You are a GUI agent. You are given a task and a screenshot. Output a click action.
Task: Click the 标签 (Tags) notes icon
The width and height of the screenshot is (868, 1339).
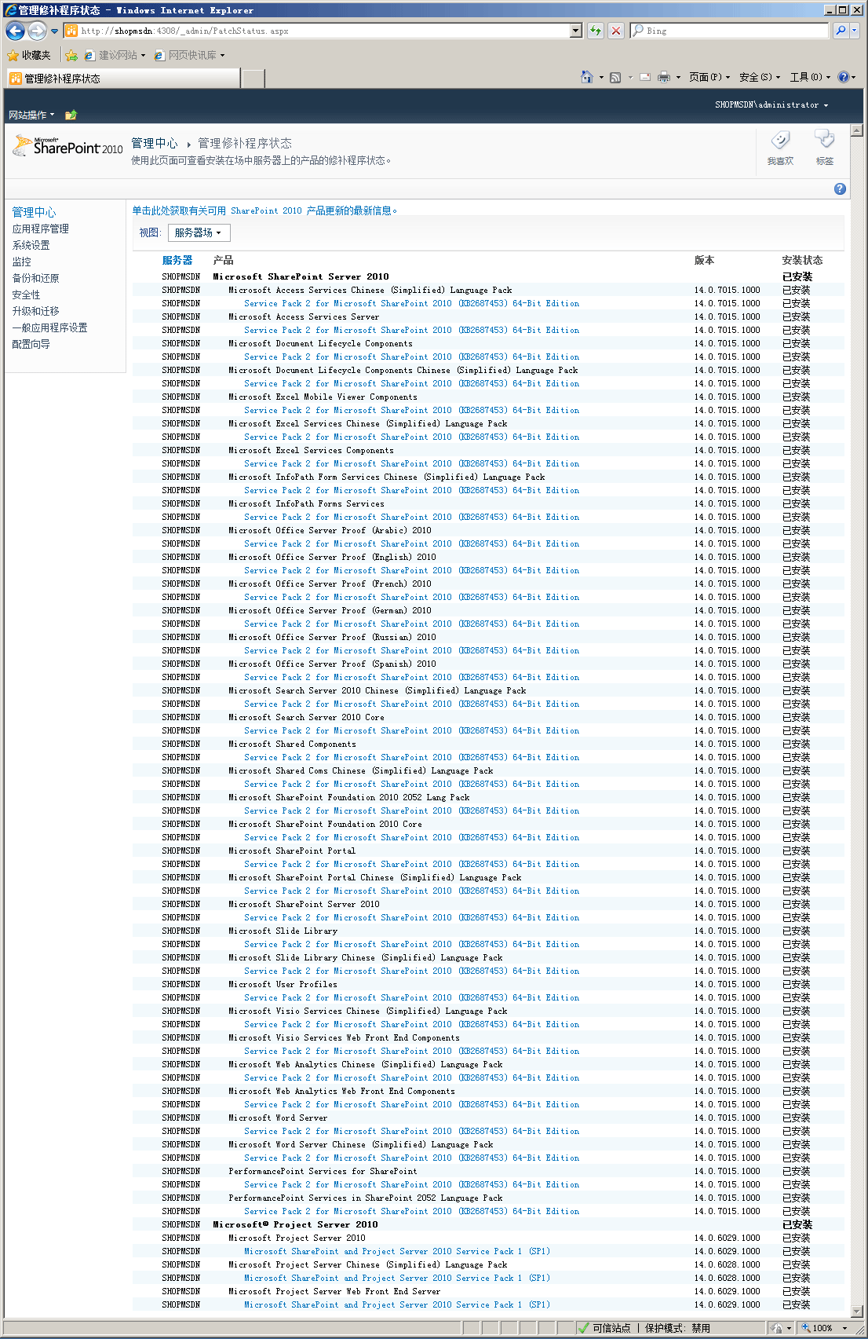click(x=824, y=147)
